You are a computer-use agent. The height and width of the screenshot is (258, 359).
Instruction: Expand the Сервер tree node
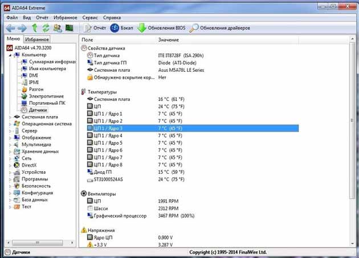click(x=10, y=131)
